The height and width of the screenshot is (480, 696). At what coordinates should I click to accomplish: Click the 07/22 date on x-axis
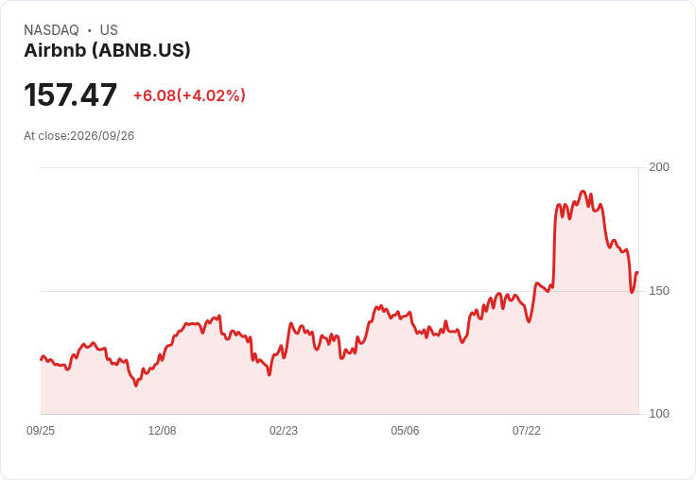(527, 431)
